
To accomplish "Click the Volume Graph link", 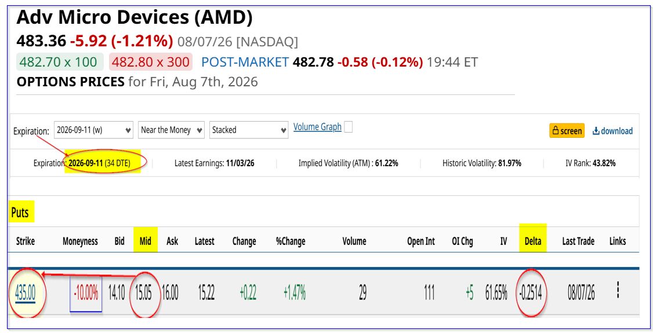I will (x=317, y=127).
